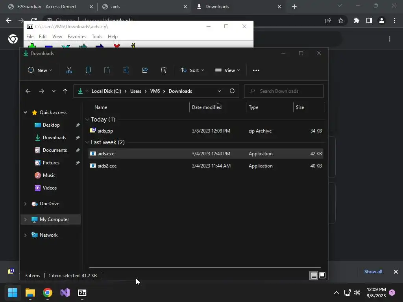Click the Copy icon in Explorer toolbar
The height and width of the screenshot is (302, 403).
[x=88, y=70]
